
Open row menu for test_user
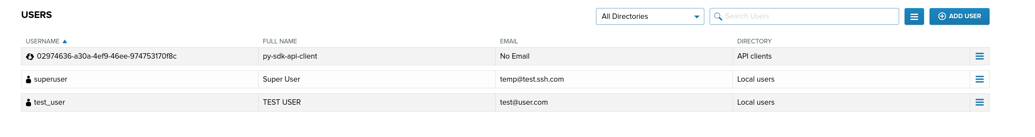pyautogui.click(x=980, y=103)
